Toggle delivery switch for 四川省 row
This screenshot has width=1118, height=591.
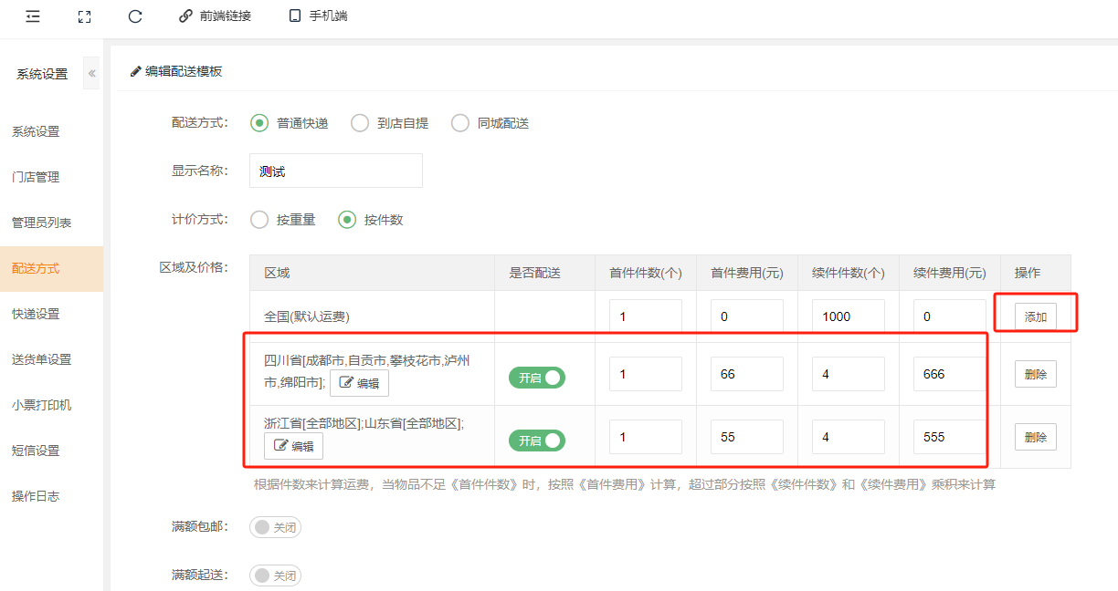pos(537,378)
